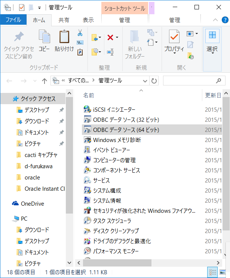Click the red X Delete icon
Image resolution: width=230 pixels, height=278 pixels.
tap(110, 37)
